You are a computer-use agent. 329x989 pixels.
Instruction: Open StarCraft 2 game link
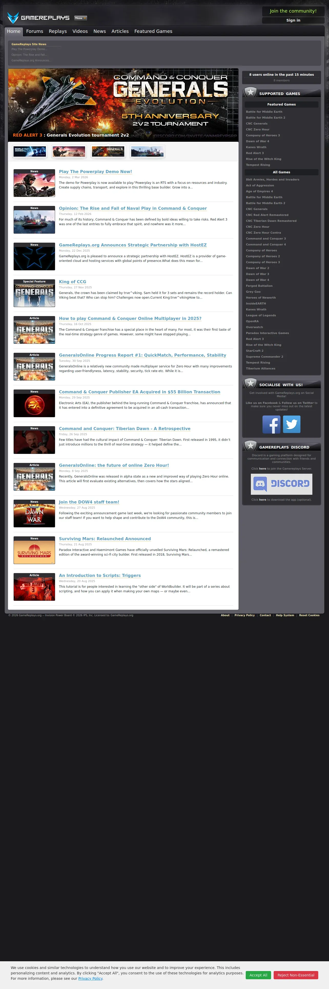tap(255, 351)
